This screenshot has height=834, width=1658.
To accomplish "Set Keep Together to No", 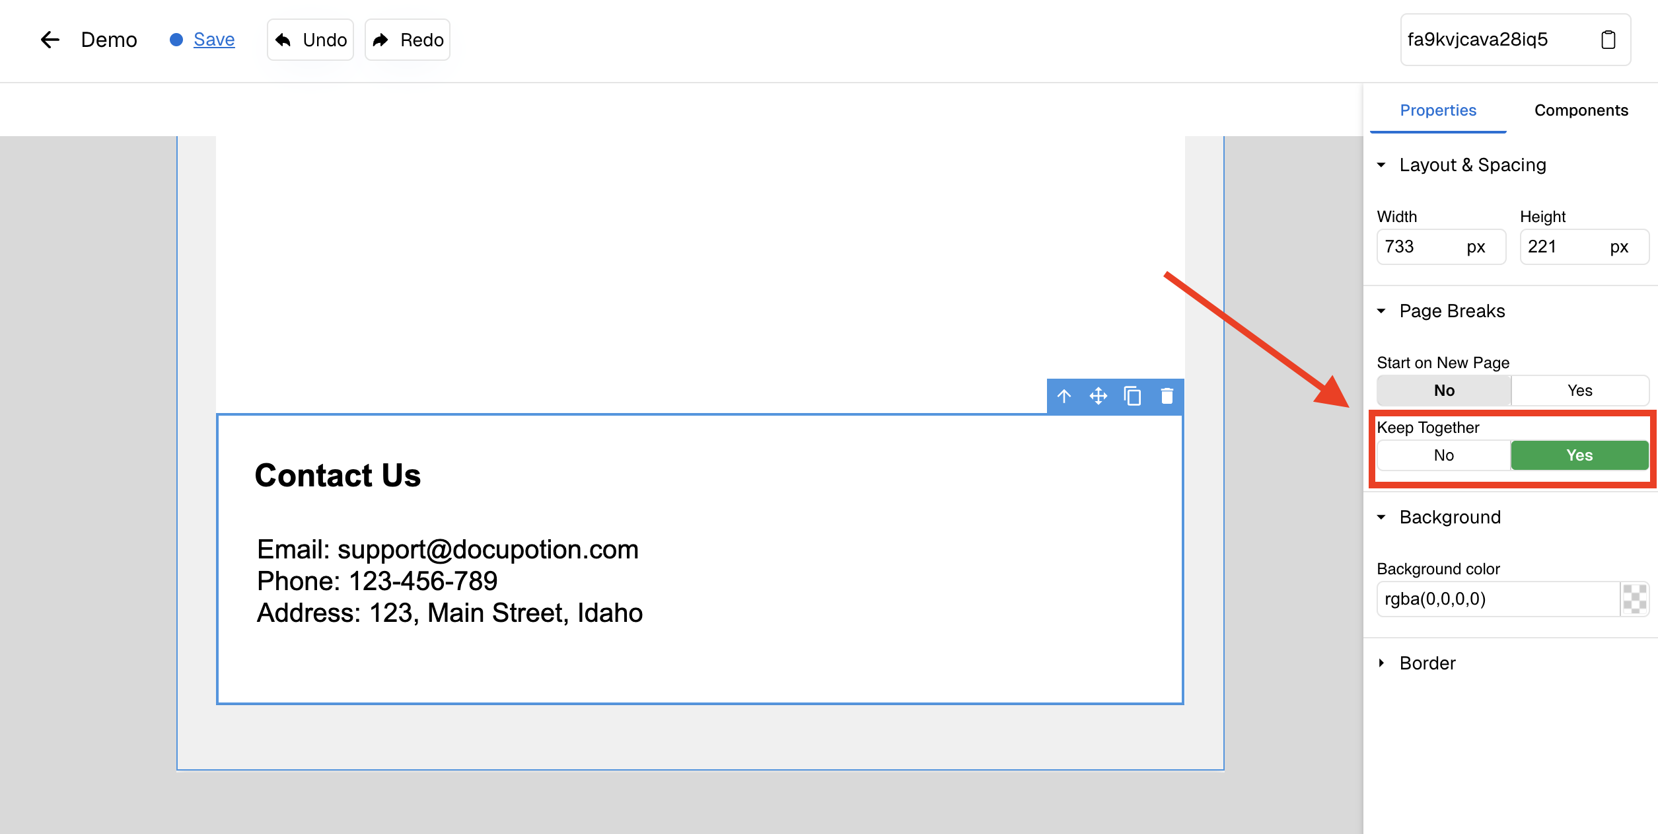I will [x=1443, y=455].
